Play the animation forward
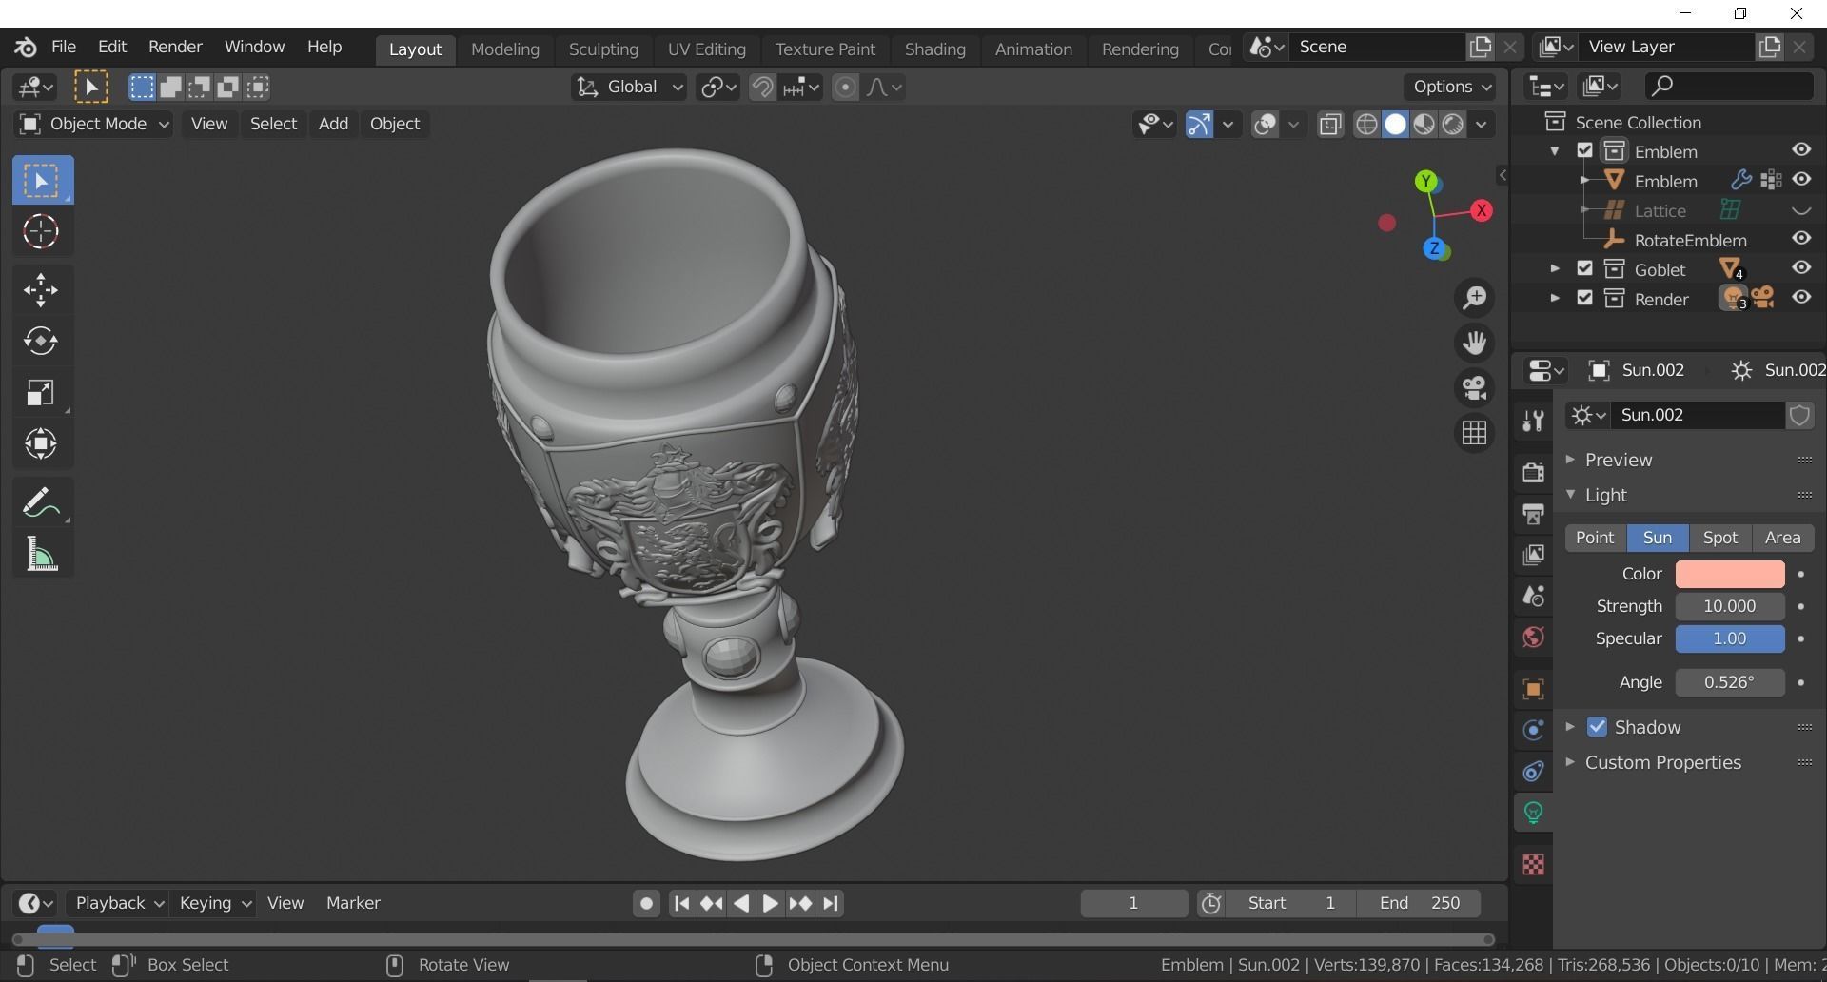This screenshot has height=982, width=1827. pos(770,903)
